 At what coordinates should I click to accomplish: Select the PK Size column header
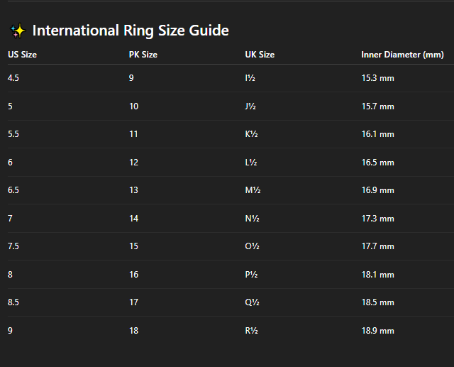(x=143, y=55)
